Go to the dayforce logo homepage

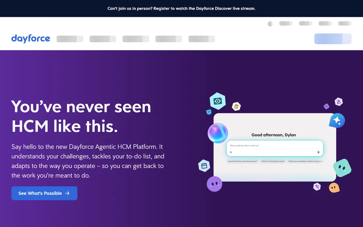(x=31, y=39)
